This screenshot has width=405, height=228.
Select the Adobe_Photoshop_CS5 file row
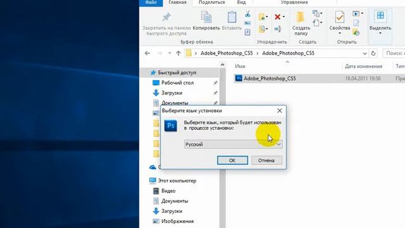point(319,79)
